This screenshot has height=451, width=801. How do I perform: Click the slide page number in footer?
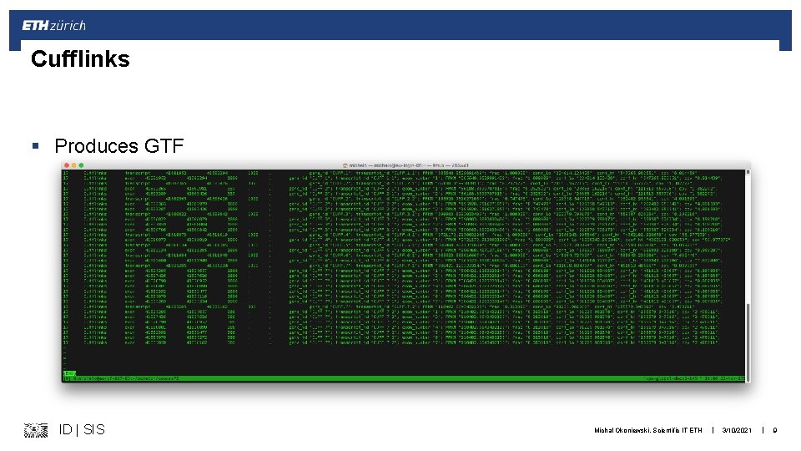[x=775, y=431]
